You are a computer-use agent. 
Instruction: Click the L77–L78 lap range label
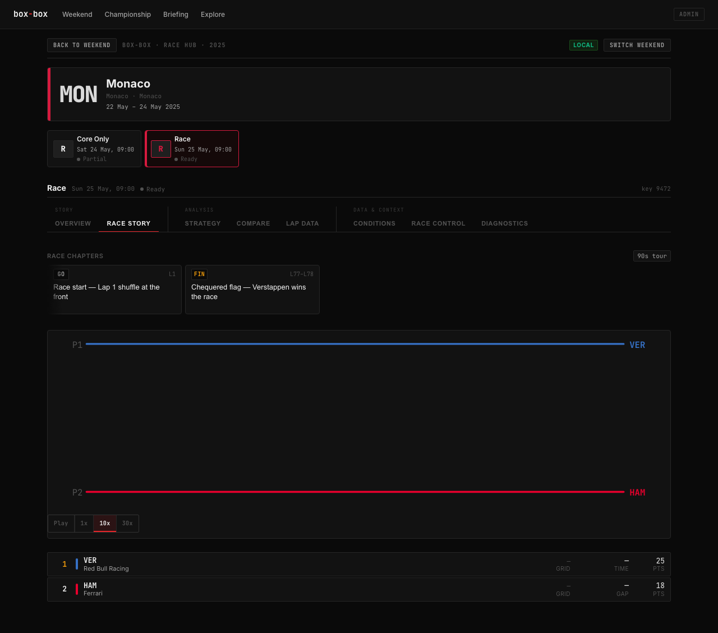(x=302, y=274)
